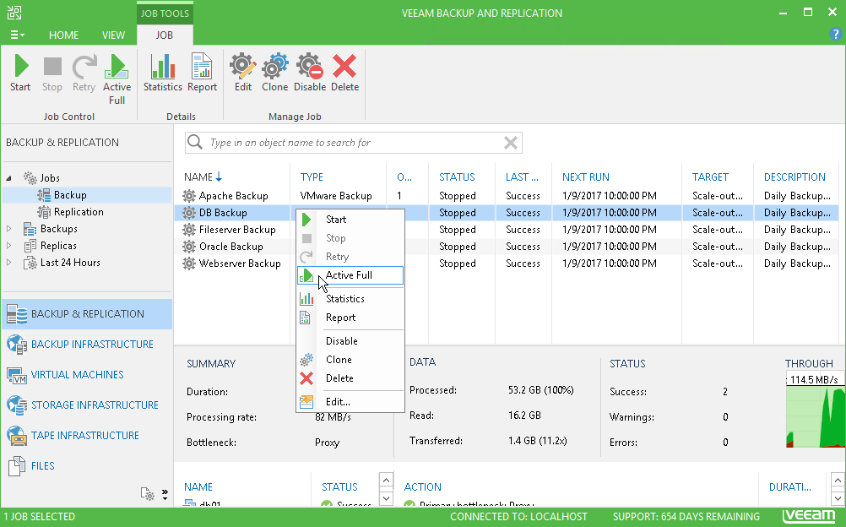The image size is (846, 527).
Task: Choose Statistics in the context menu
Action: (350, 299)
